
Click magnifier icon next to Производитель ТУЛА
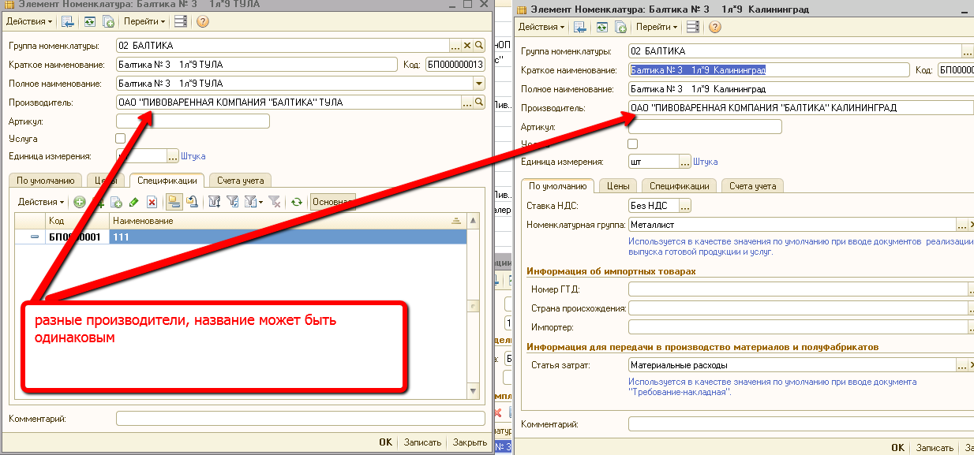tap(478, 103)
